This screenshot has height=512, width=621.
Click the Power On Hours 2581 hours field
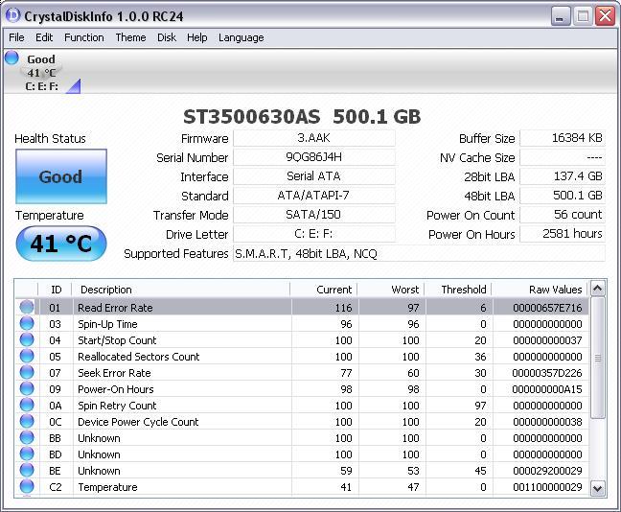coord(563,234)
